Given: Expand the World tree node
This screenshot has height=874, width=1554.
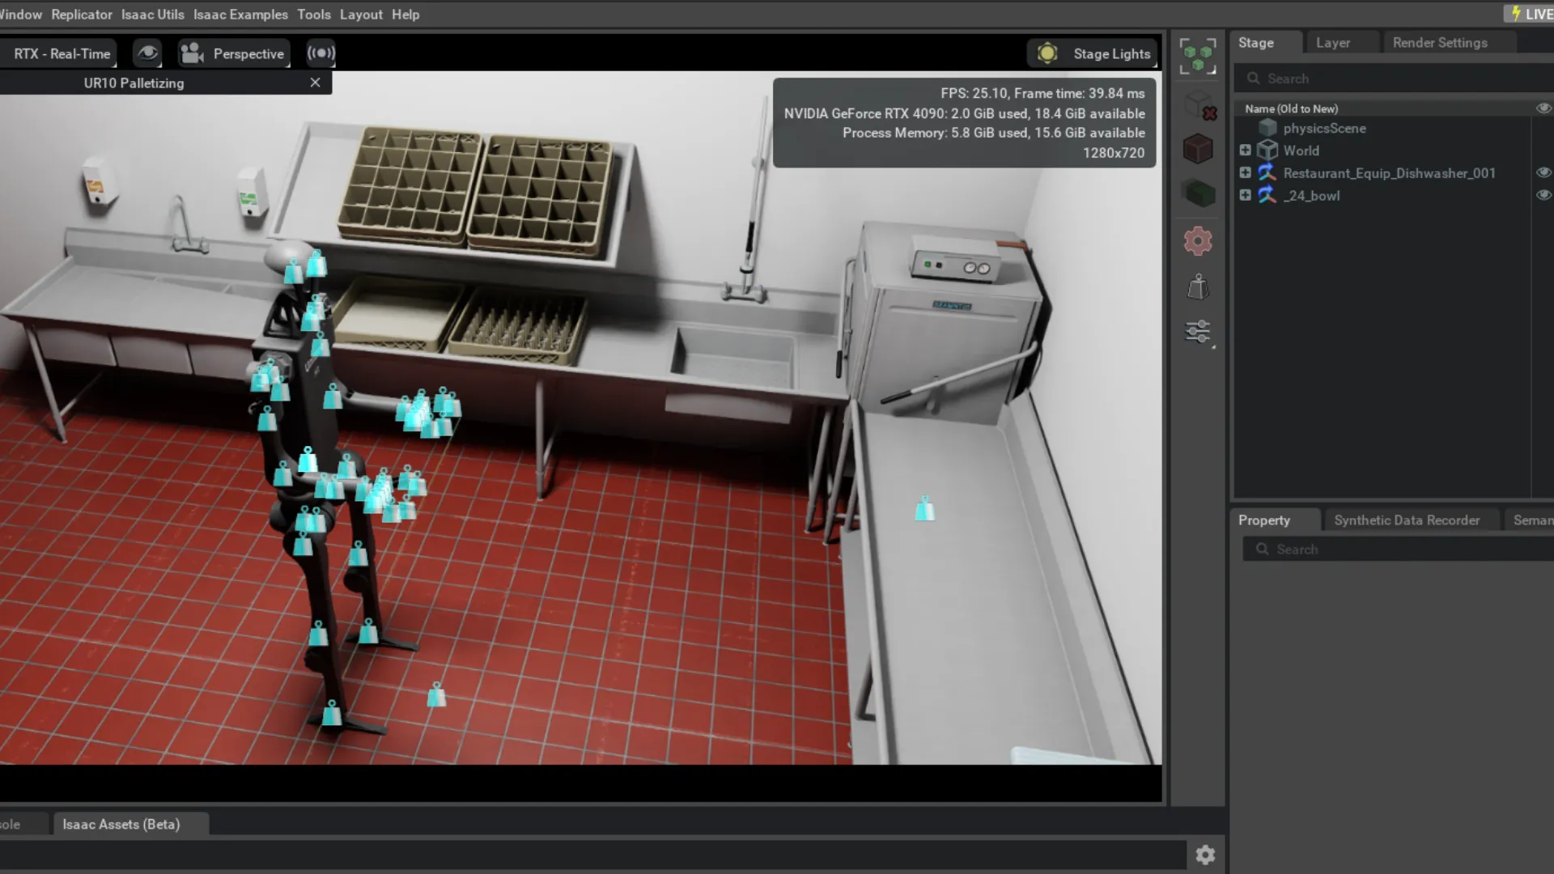Looking at the screenshot, I should pyautogui.click(x=1245, y=151).
